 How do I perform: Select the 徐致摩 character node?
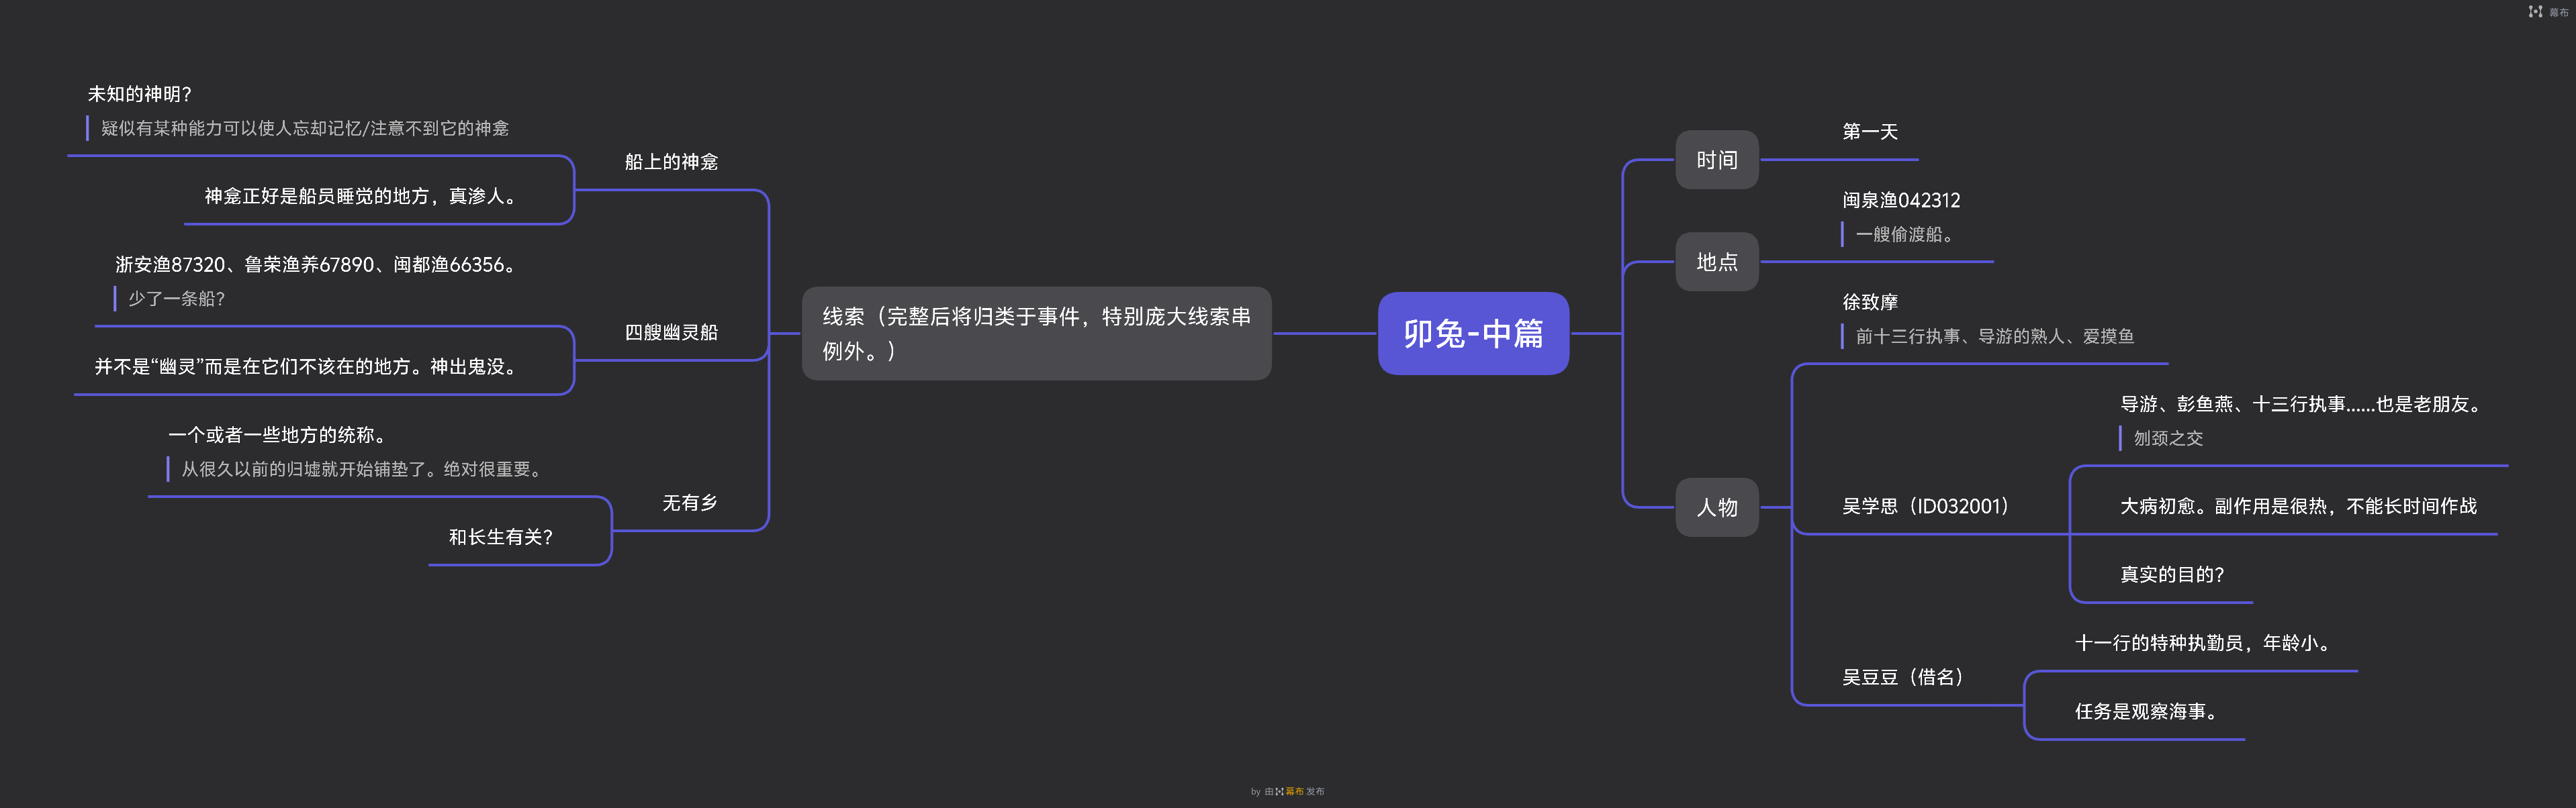coord(1869,301)
